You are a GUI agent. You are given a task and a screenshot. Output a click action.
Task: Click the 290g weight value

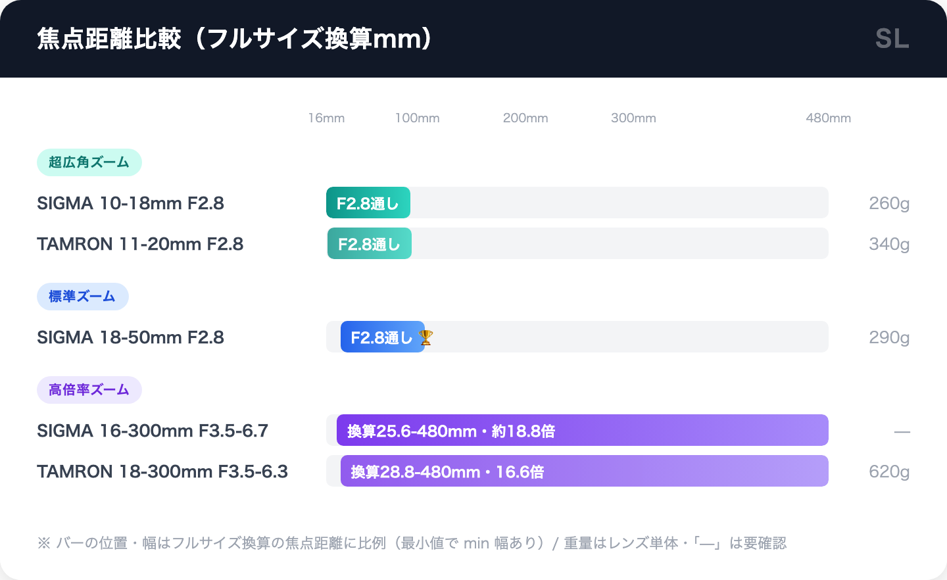(889, 337)
